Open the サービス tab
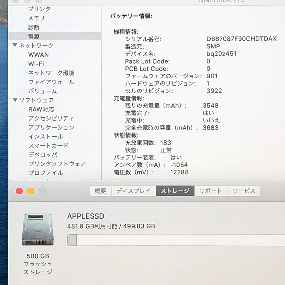 [x=244, y=191]
